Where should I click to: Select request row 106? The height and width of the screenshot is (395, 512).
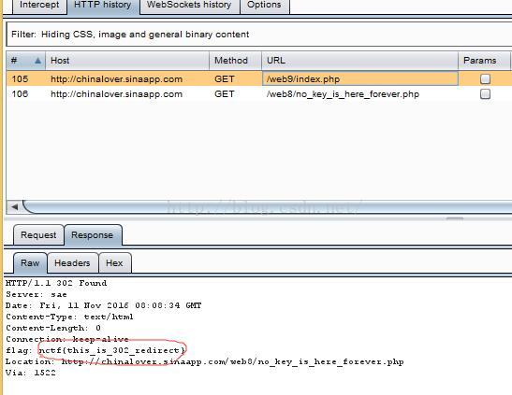[259, 94]
